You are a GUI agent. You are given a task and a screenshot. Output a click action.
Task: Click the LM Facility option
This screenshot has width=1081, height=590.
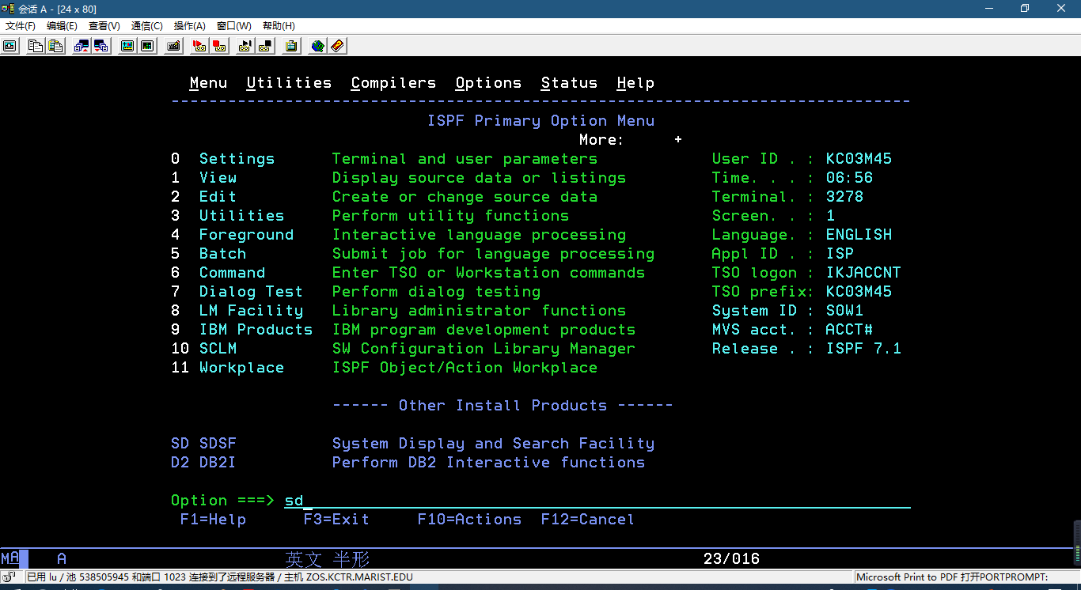click(x=251, y=311)
